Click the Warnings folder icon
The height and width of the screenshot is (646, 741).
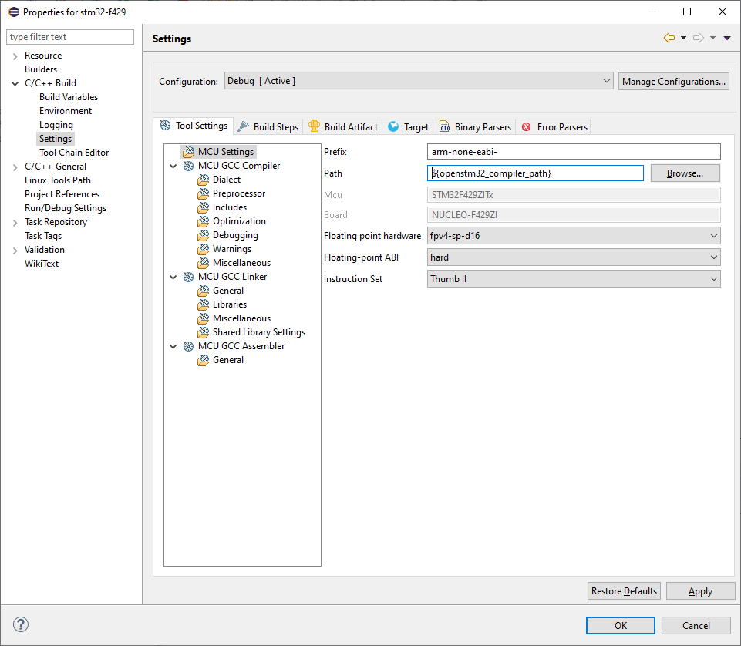204,249
